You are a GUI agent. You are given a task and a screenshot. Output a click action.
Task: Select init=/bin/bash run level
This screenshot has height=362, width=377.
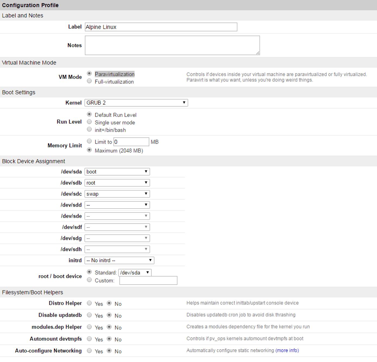tap(89, 129)
